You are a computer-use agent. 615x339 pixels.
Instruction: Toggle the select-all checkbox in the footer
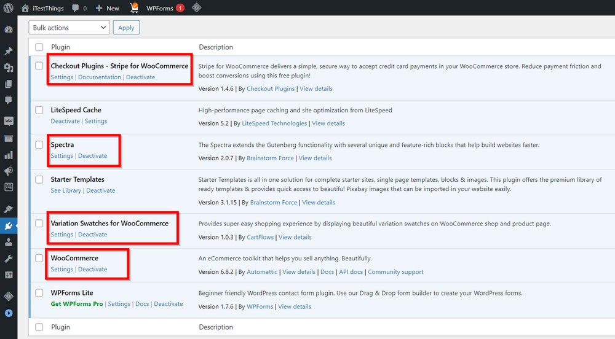point(39,327)
